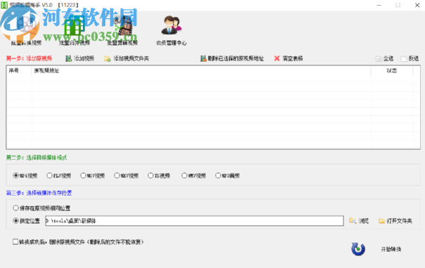Minimize the application window

click(379, 5)
